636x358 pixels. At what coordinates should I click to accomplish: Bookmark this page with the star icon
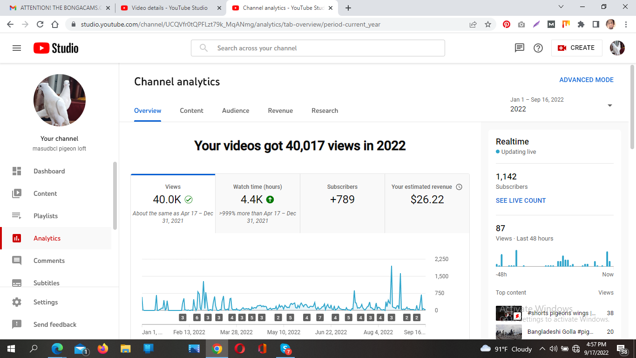click(x=488, y=24)
